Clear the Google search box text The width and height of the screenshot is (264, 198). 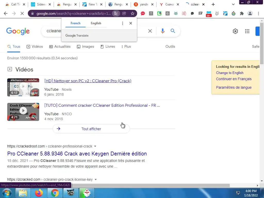click(x=150, y=31)
